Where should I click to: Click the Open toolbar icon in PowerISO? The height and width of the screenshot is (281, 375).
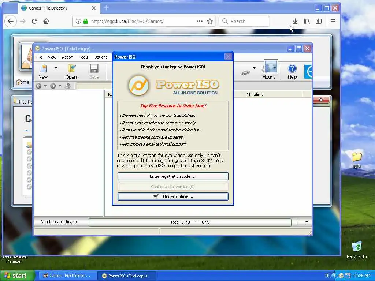pos(71,71)
